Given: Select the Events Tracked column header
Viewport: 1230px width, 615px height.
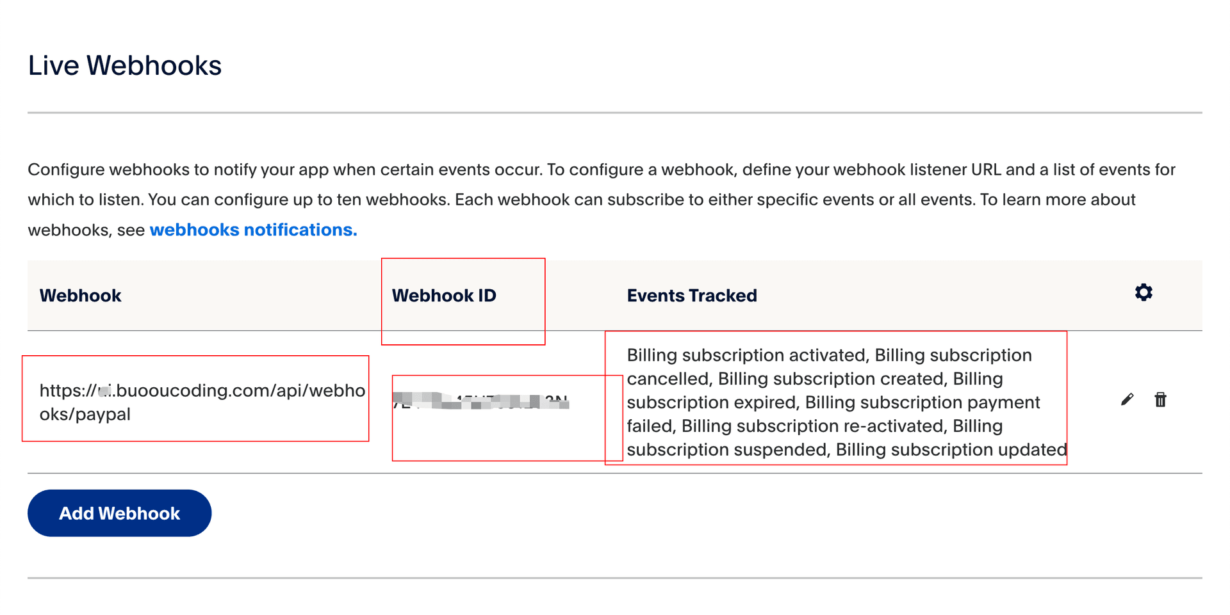Looking at the screenshot, I should pyautogui.click(x=692, y=296).
